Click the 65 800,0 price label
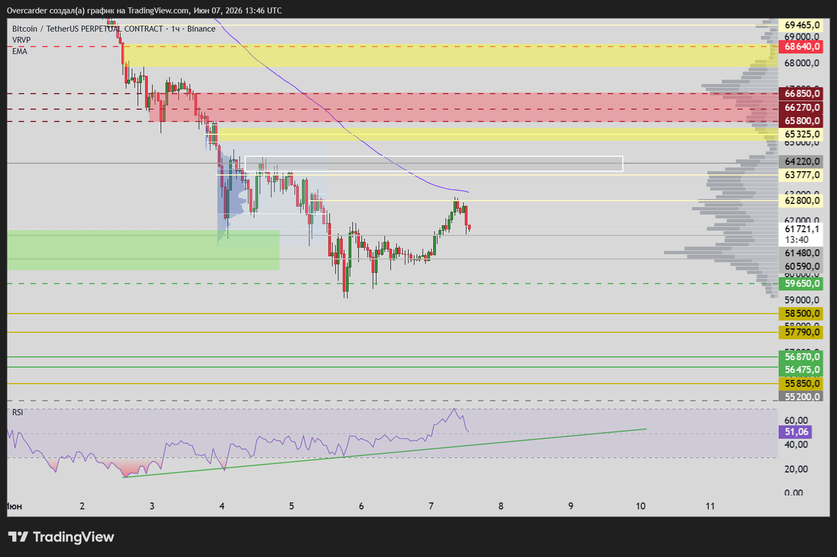 [x=801, y=121]
